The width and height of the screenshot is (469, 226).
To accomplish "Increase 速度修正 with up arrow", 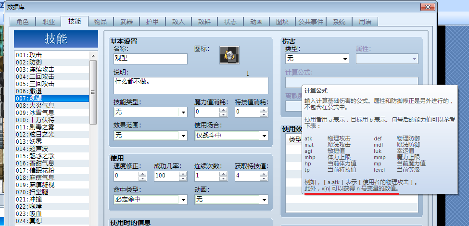I will point(142,174).
